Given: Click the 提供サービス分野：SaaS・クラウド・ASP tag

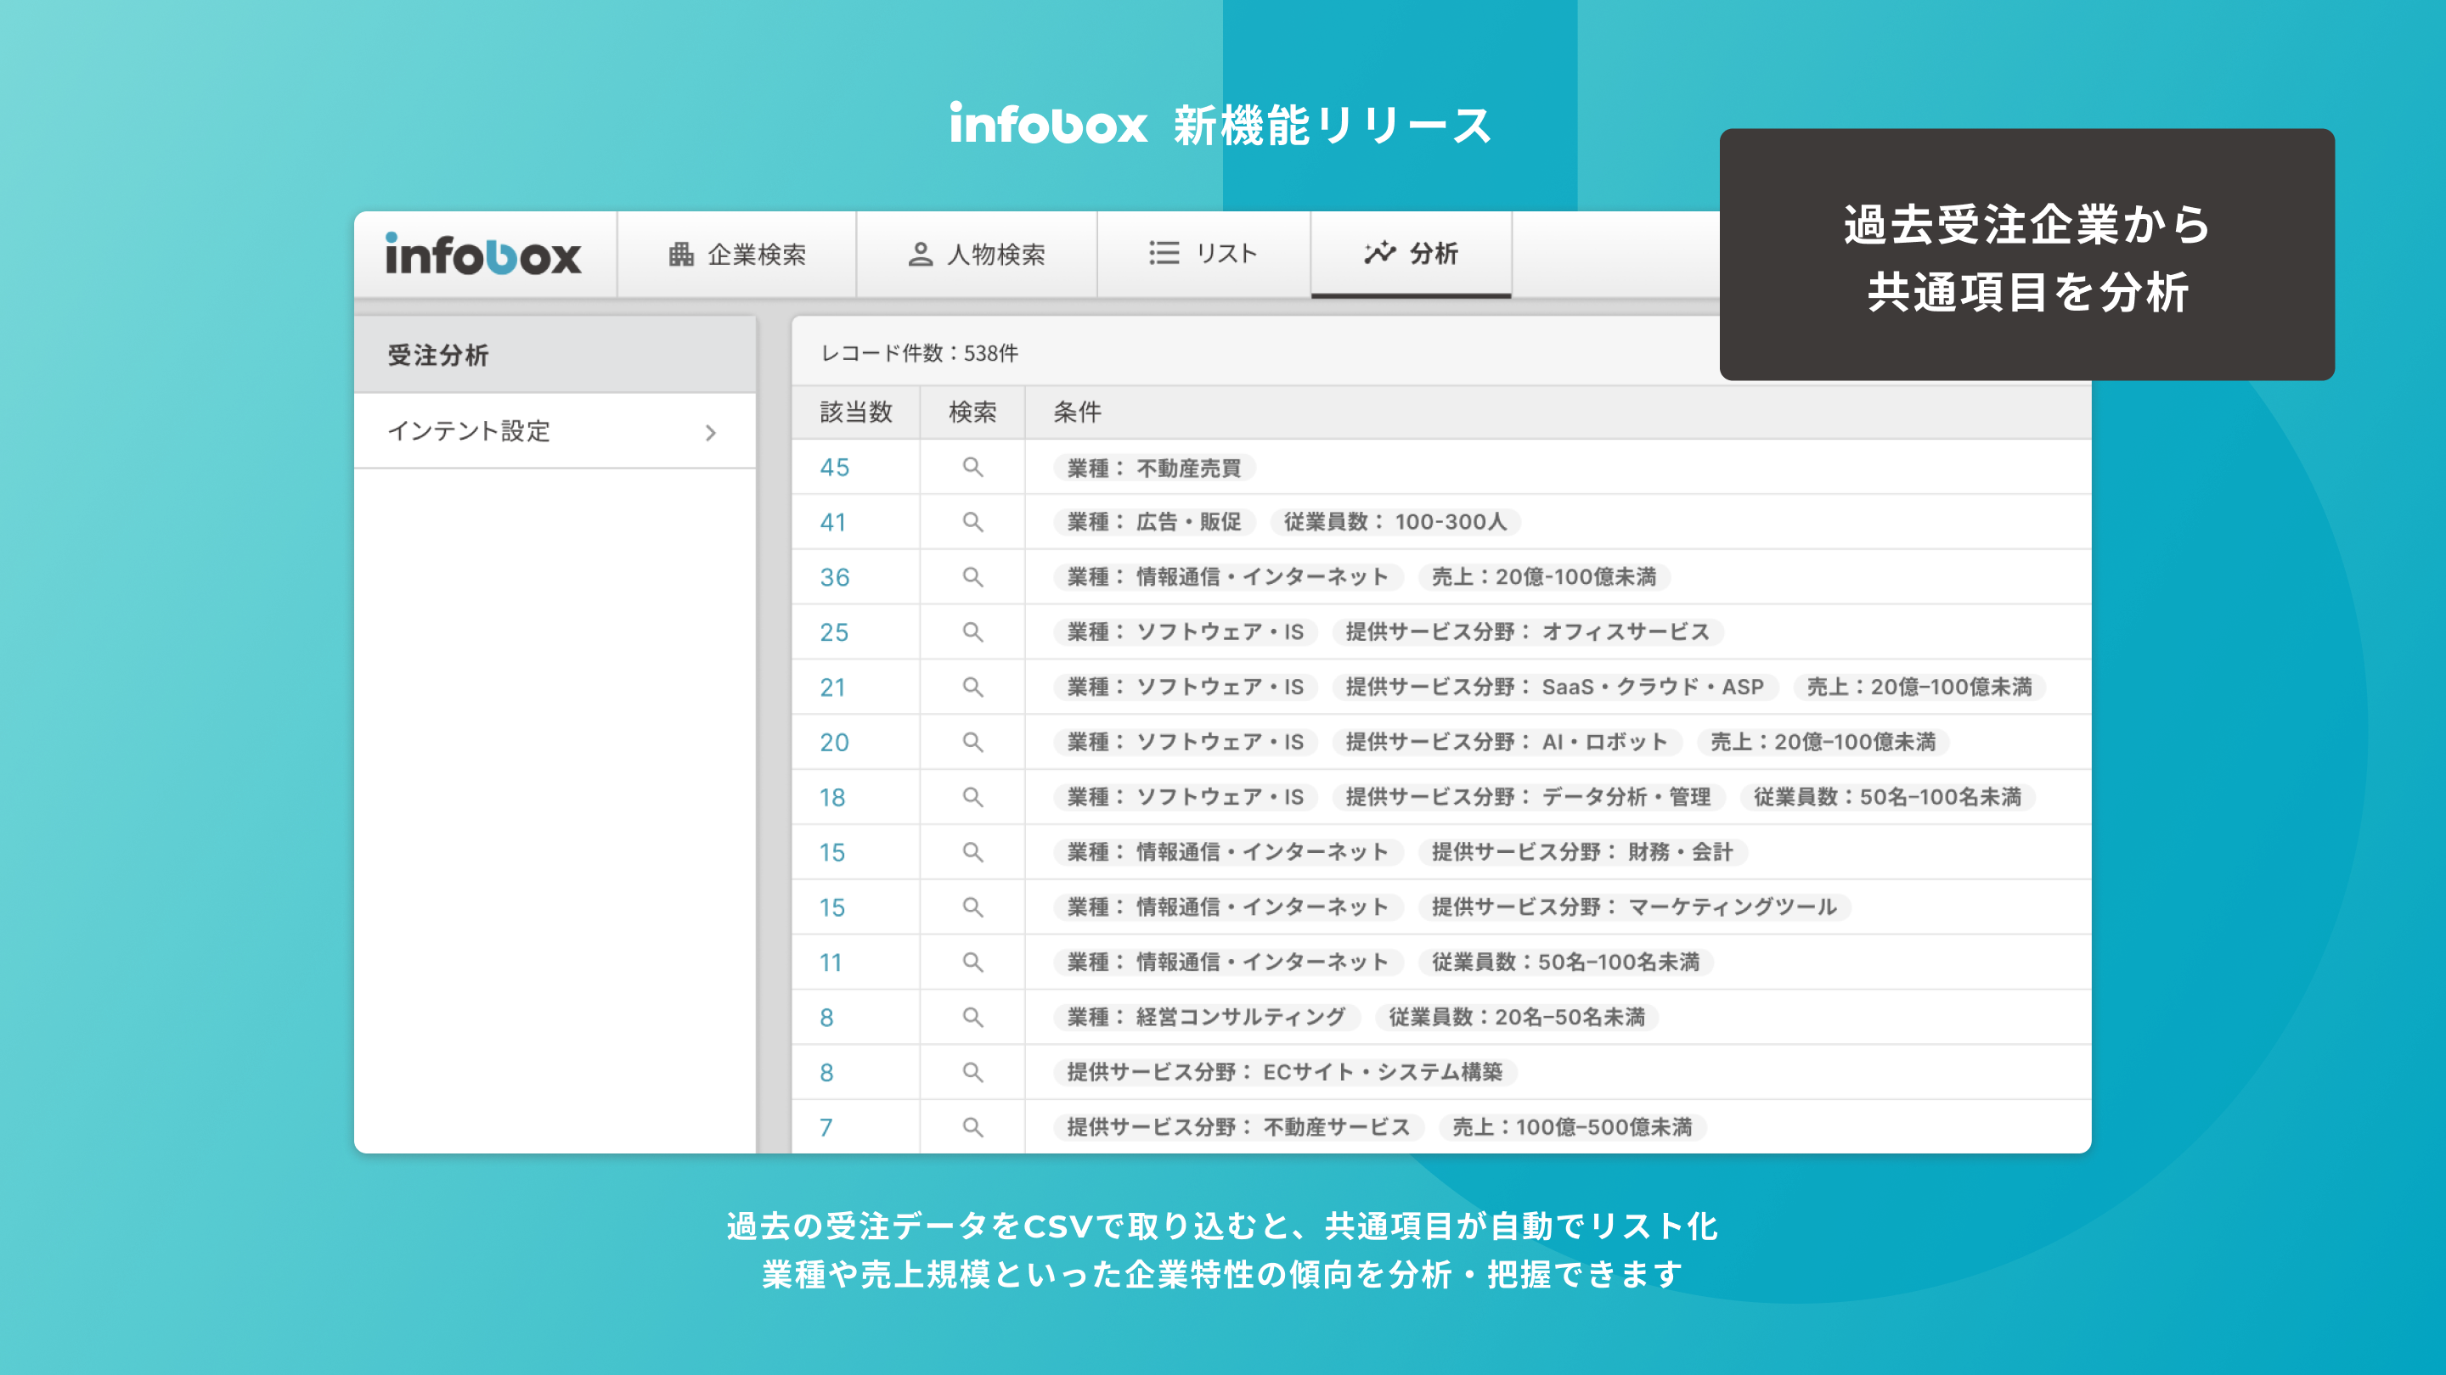Looking at the screenshot, I should pos(1554,687).
